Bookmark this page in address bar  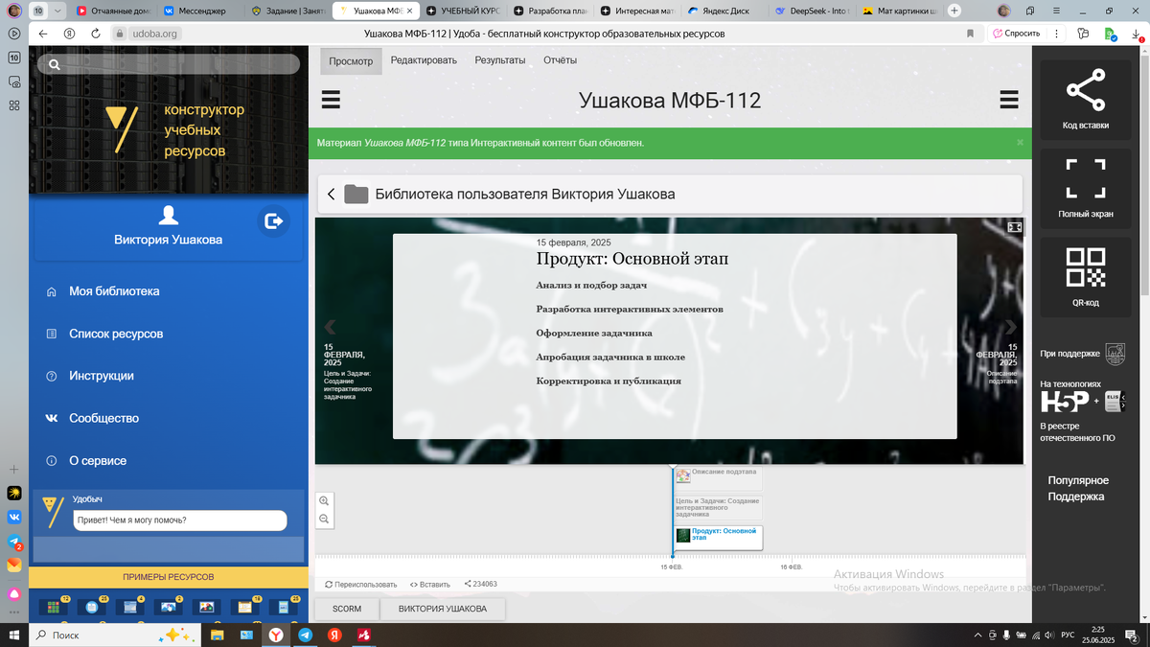tap(970, 33)
